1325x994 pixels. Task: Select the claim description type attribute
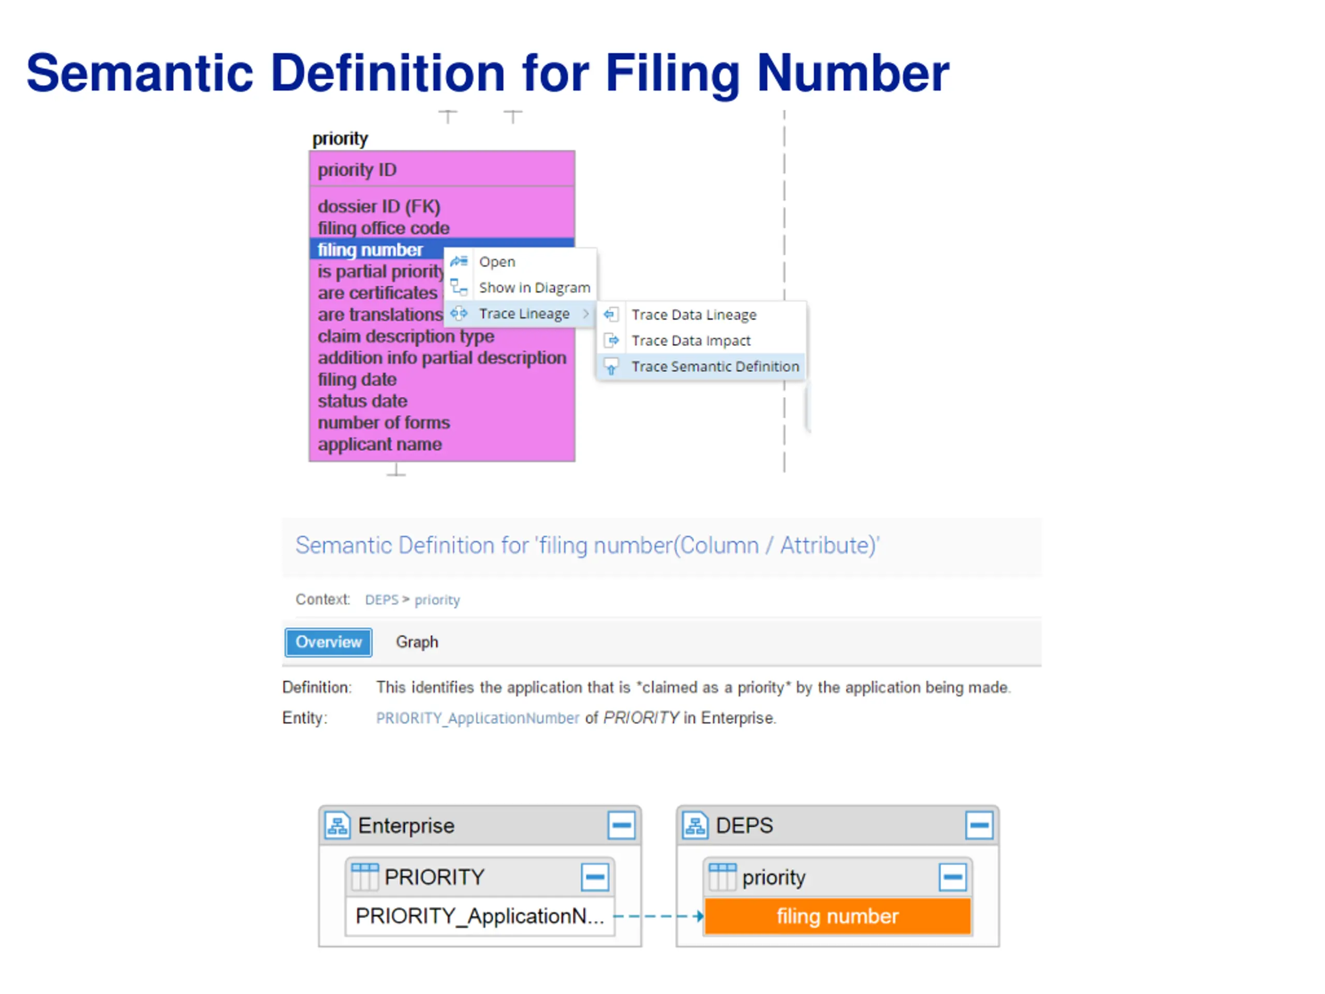click(x=406, y=336)
